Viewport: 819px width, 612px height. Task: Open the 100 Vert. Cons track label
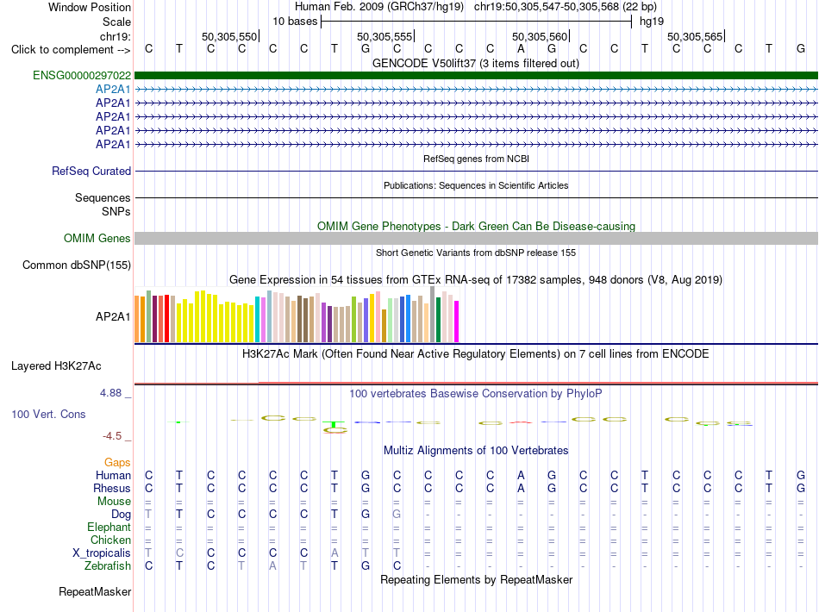click(48, 415)
